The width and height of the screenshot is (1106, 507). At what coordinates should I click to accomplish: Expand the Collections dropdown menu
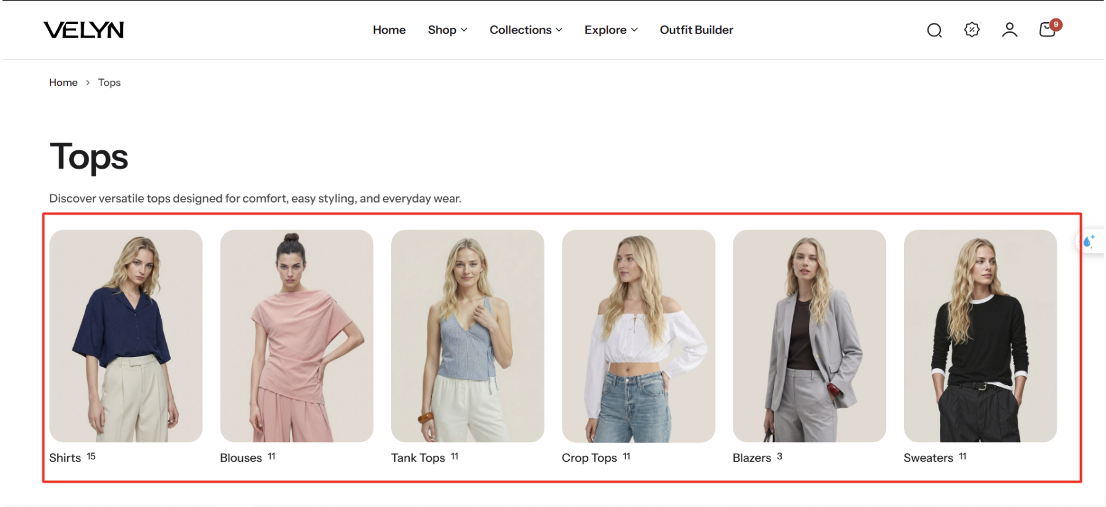(526, 30)
